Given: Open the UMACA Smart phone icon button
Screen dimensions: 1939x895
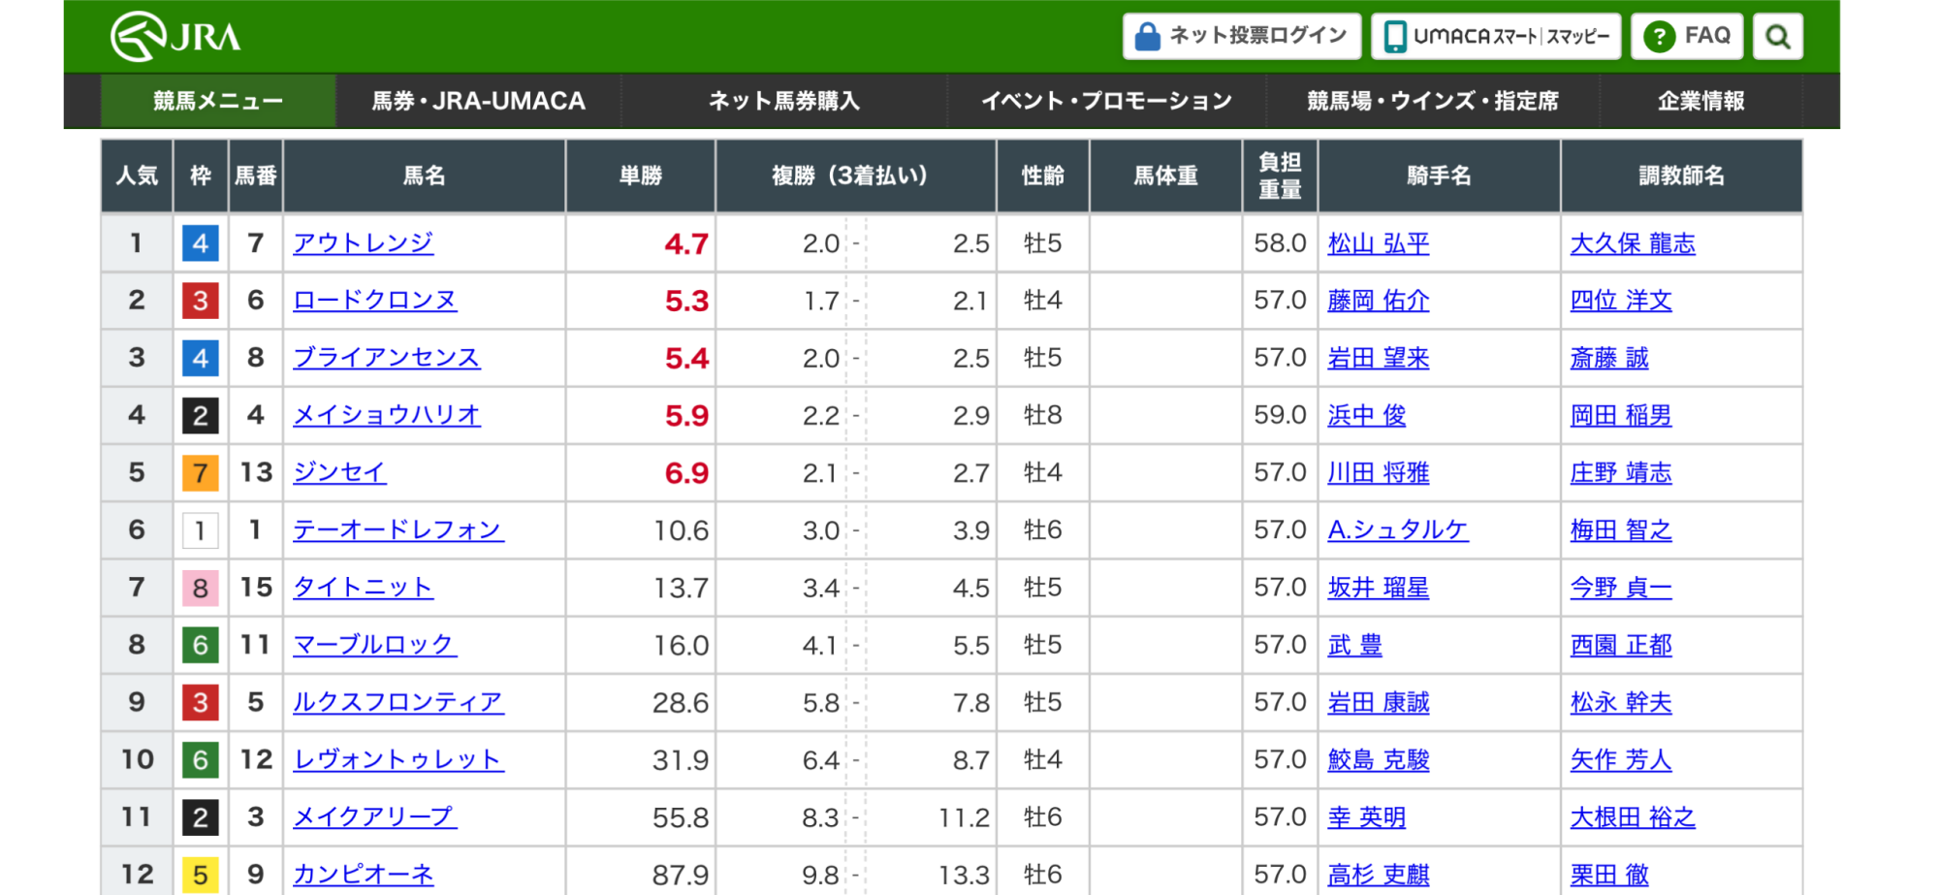Looking at the screenshot, I should coord(1497,37).
